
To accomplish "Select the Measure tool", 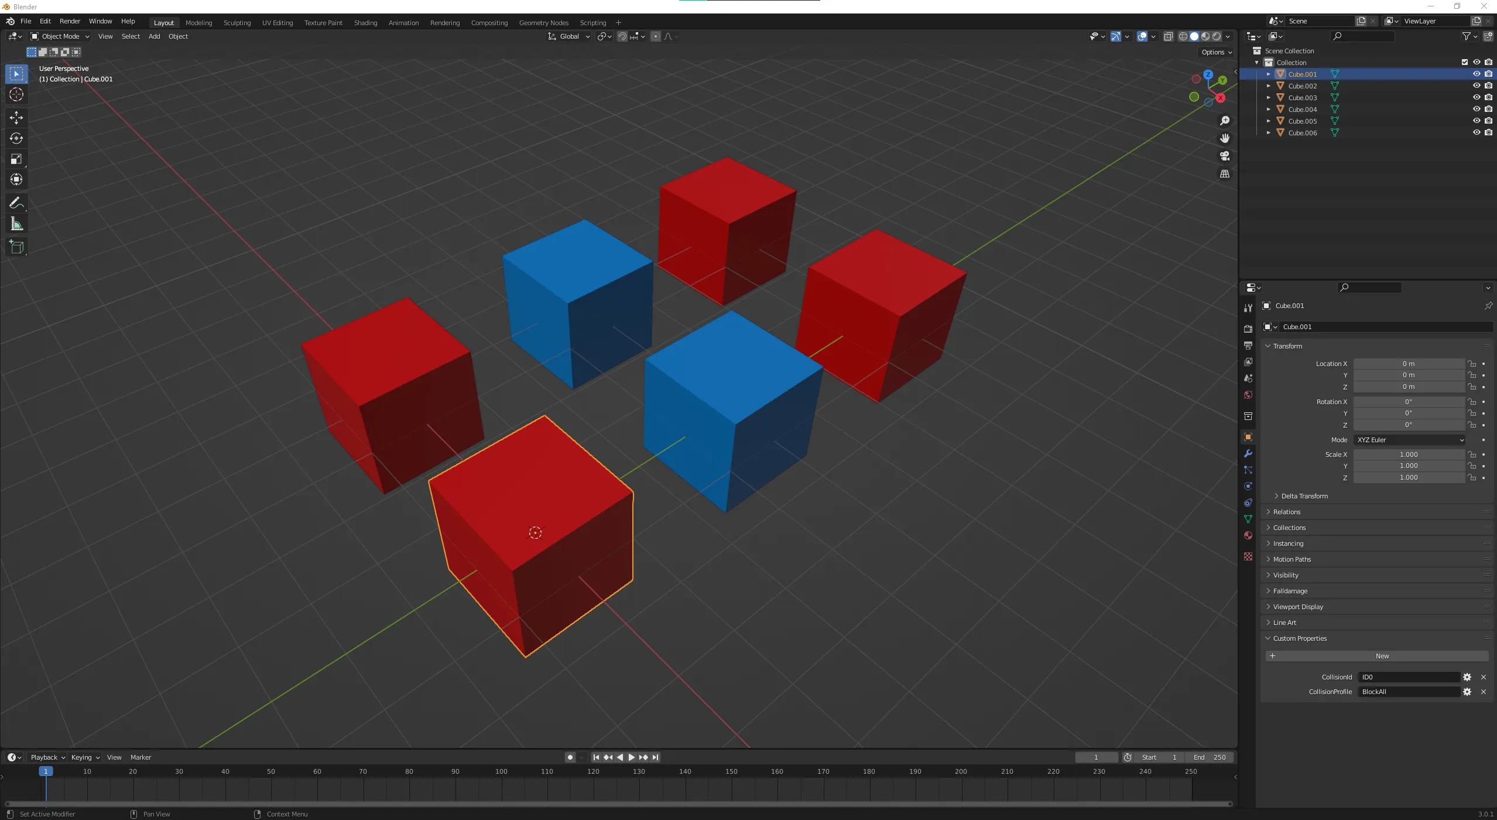I will click(16, 224).
